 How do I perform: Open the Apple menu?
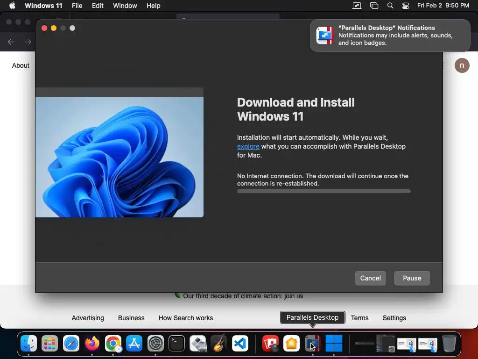(x=12, y=6)
